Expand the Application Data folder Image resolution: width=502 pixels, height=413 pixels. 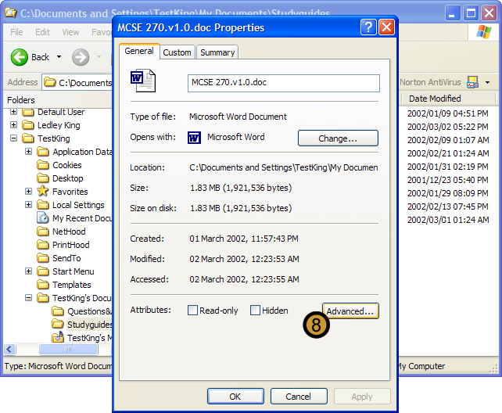28,151
